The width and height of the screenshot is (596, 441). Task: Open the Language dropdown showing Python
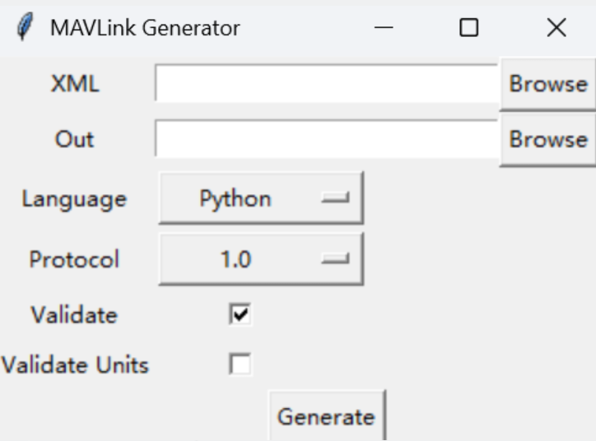pos(261,198)
